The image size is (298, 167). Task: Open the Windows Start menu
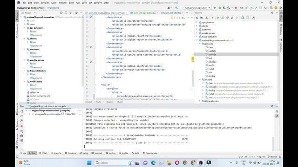[x=89, y=163]
